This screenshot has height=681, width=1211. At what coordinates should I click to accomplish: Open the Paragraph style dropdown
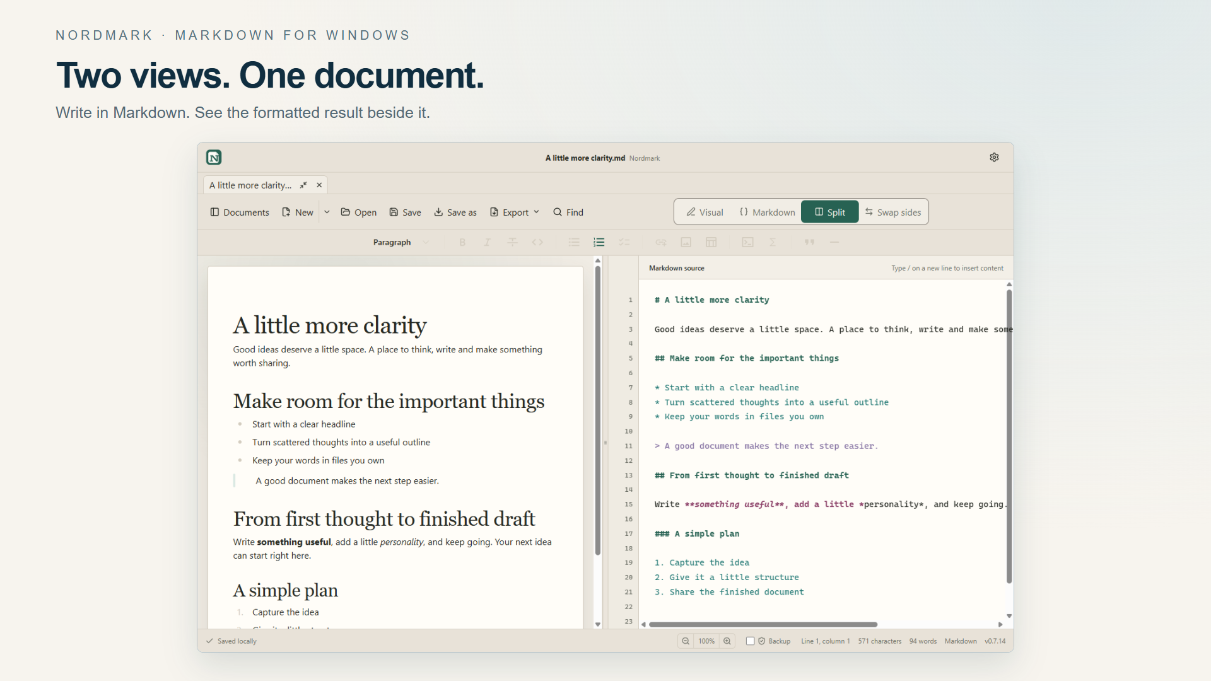click(401, 243)
